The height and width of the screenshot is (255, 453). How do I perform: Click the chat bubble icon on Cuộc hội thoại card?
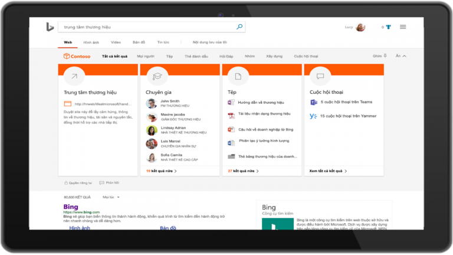(320, 76)
